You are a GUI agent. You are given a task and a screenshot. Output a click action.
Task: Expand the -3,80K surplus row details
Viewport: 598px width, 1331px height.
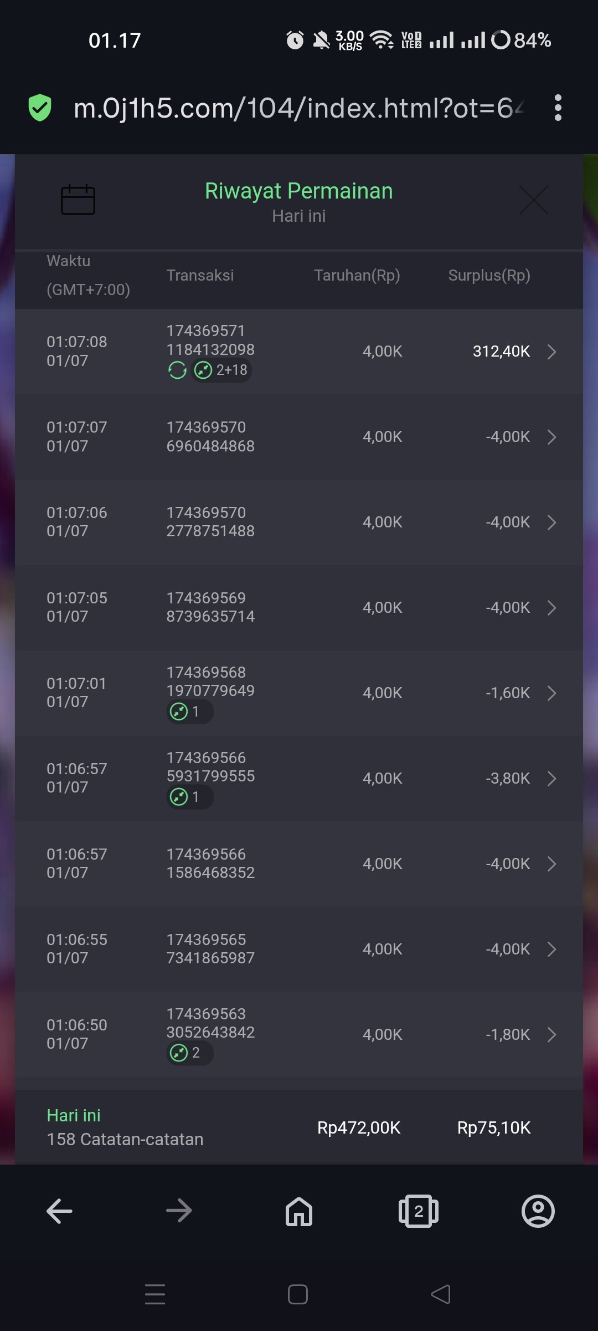(551, 779)
